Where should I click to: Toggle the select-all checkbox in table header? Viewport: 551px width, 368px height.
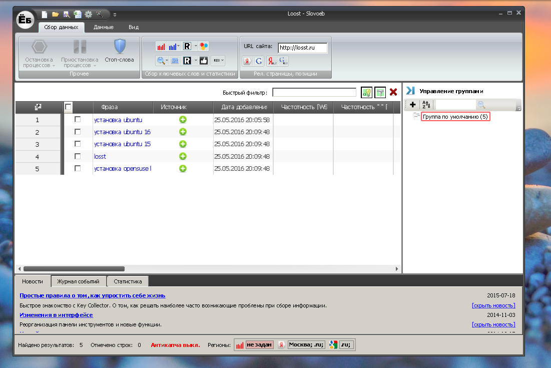pyautogui.click(x=68, y=107)
